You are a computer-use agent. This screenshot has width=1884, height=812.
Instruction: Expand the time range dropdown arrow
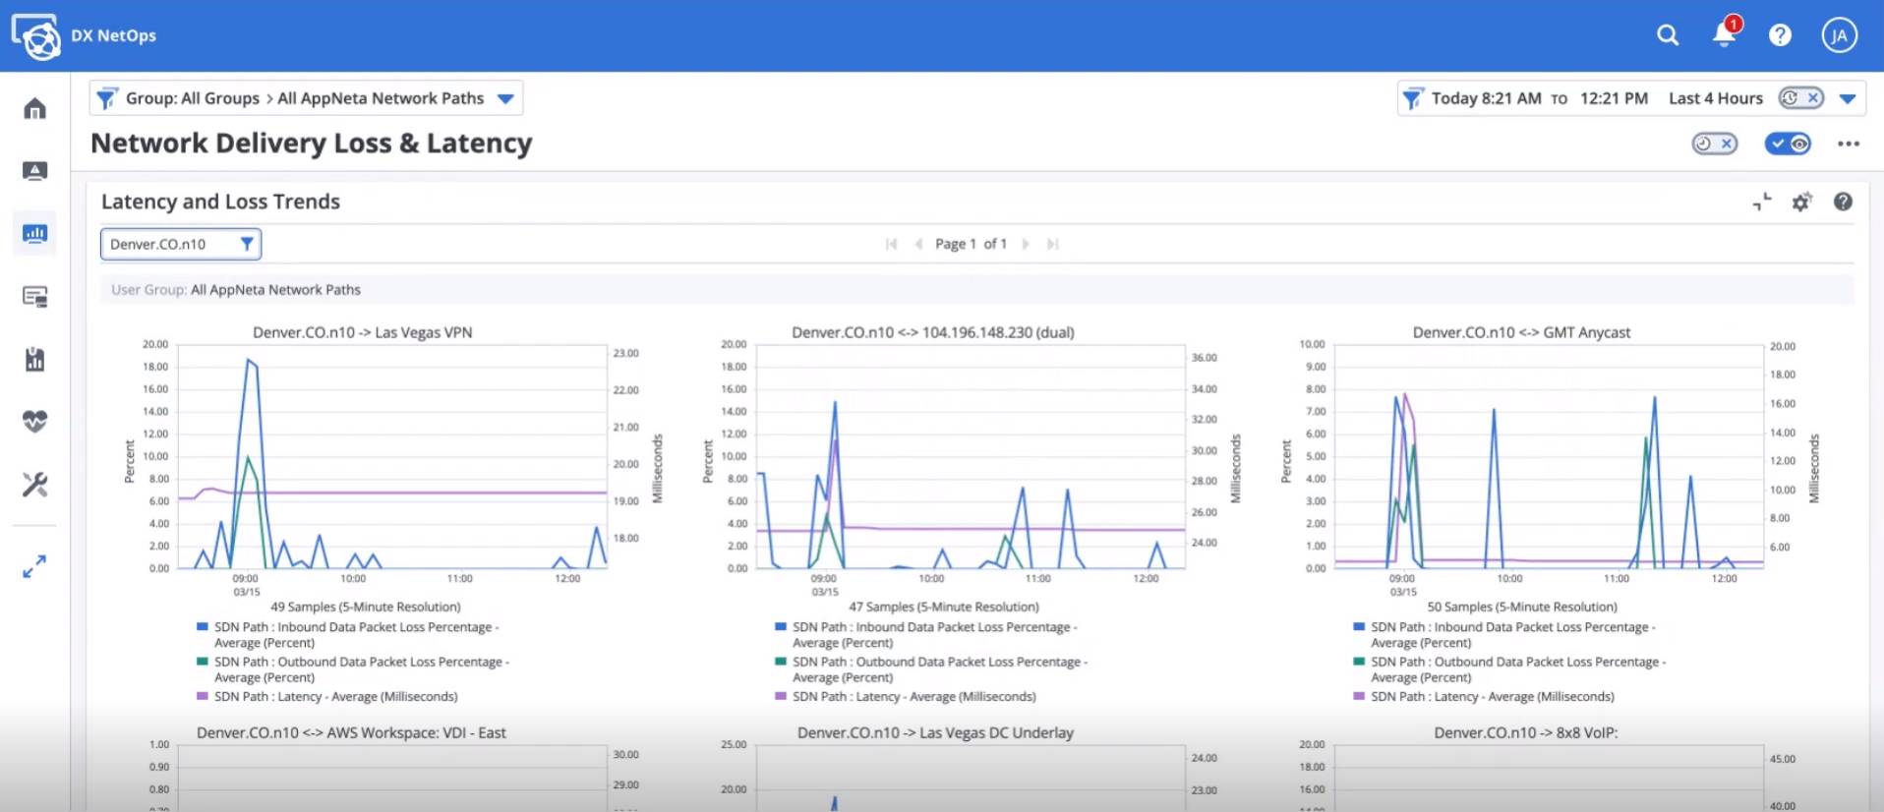click(1848, 98)
